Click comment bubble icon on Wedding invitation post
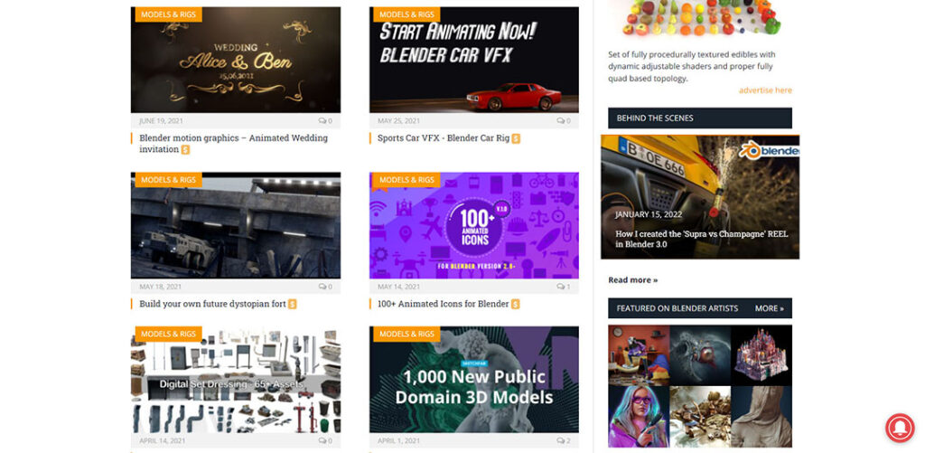Screen dimensions: 925x453 click(322, 120)
